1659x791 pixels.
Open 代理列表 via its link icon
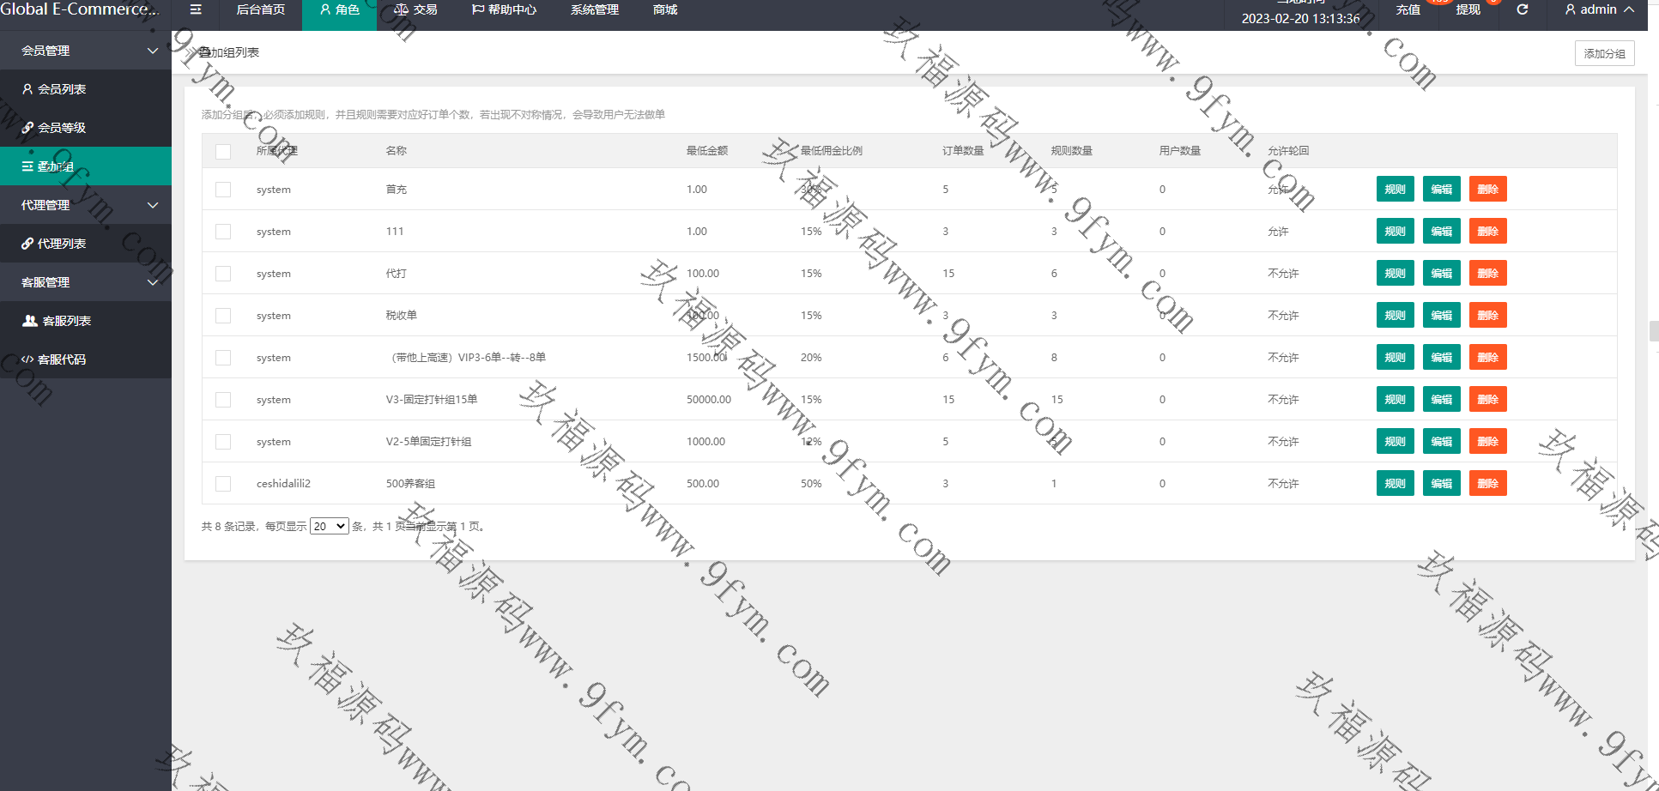[x=27, y=244]
